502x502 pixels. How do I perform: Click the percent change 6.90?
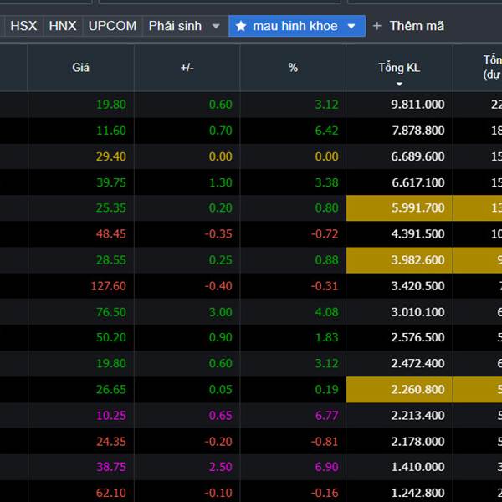pos(326,467)
